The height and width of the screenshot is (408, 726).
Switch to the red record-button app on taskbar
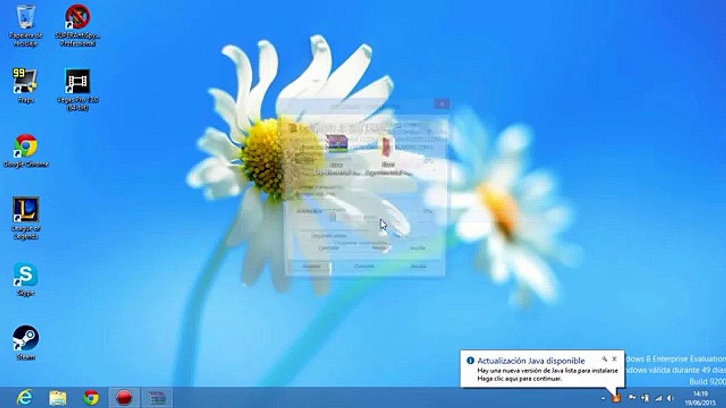[x=124, y=398]
